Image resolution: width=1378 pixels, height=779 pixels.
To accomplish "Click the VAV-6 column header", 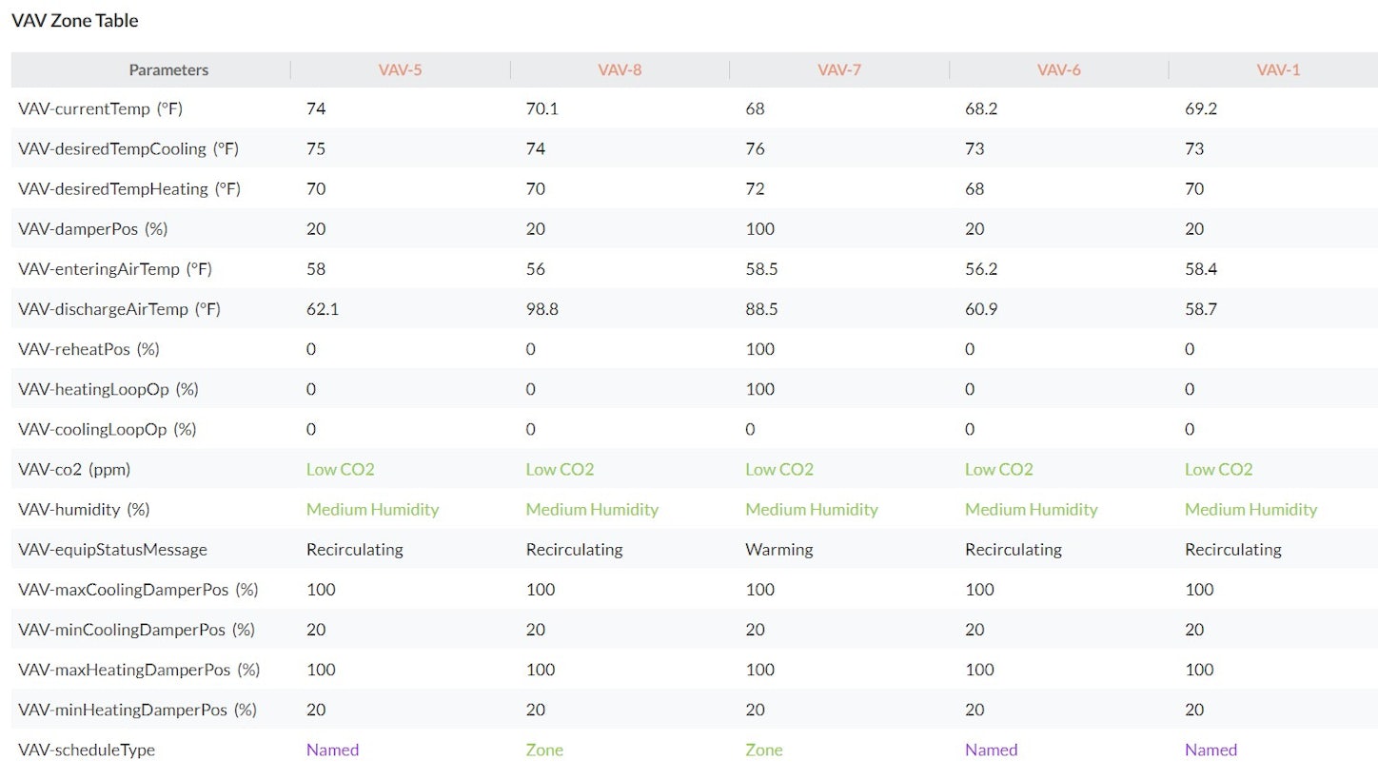I will click(1058, 69).
